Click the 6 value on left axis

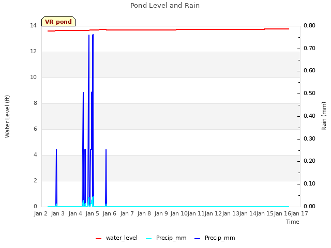[x=35, y=129]
